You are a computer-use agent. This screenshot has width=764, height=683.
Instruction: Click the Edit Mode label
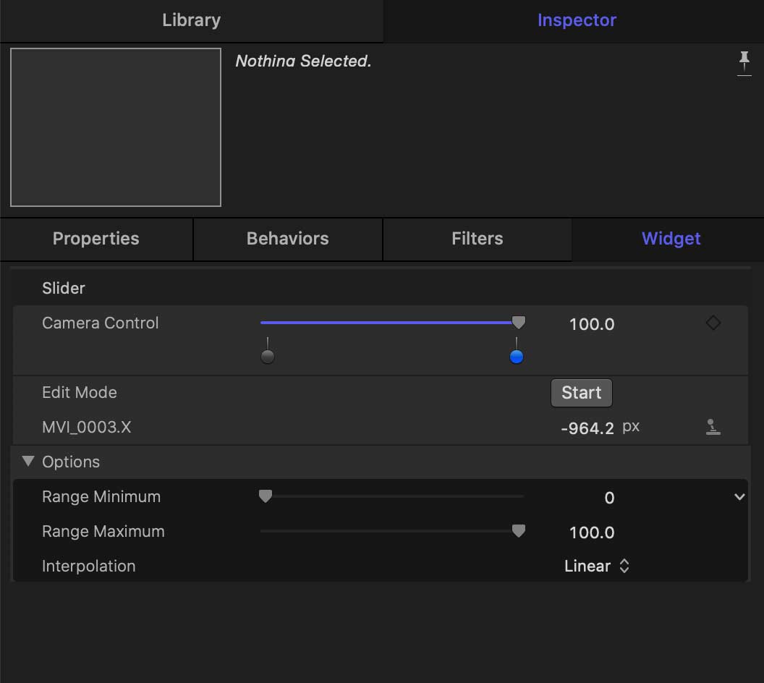pos(80,393)
